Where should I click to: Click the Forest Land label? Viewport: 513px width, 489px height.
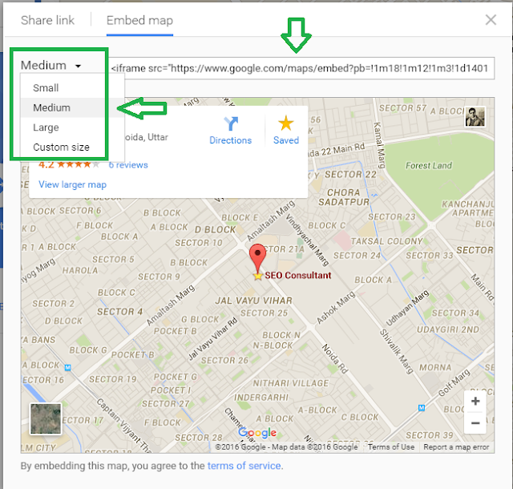coord(429,166)
